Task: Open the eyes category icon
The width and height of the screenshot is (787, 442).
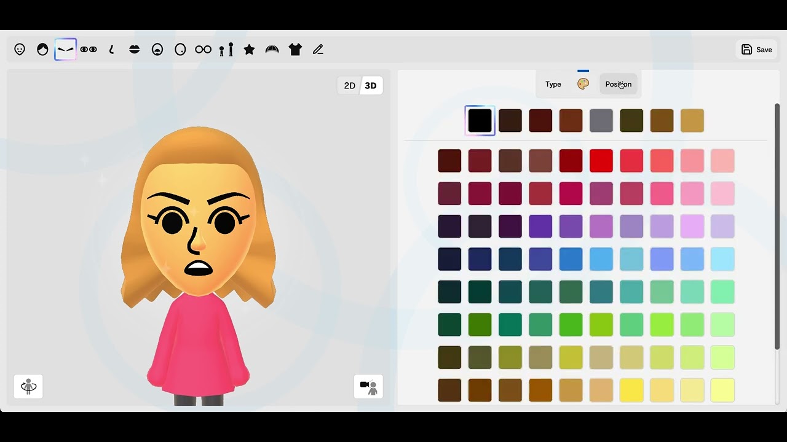Action: (89, 50)
